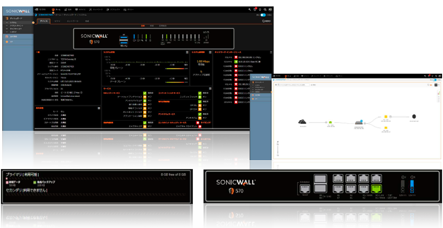This screenshot has width=443, height=228.
Task: Expand ダッシュボード in the dashboard sidebar
Action: pos(18,18)
